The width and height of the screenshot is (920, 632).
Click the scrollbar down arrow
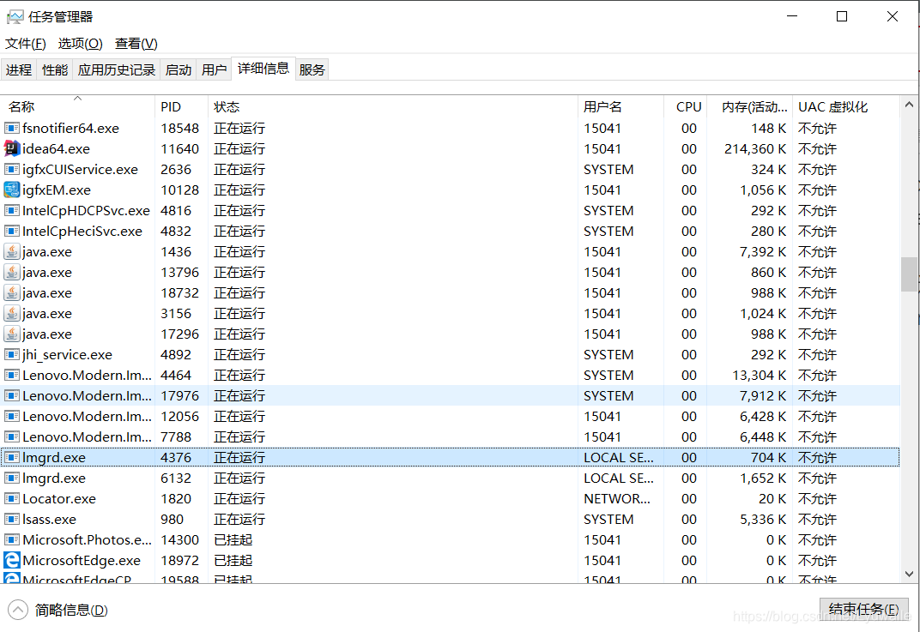(x=909, y=574)
